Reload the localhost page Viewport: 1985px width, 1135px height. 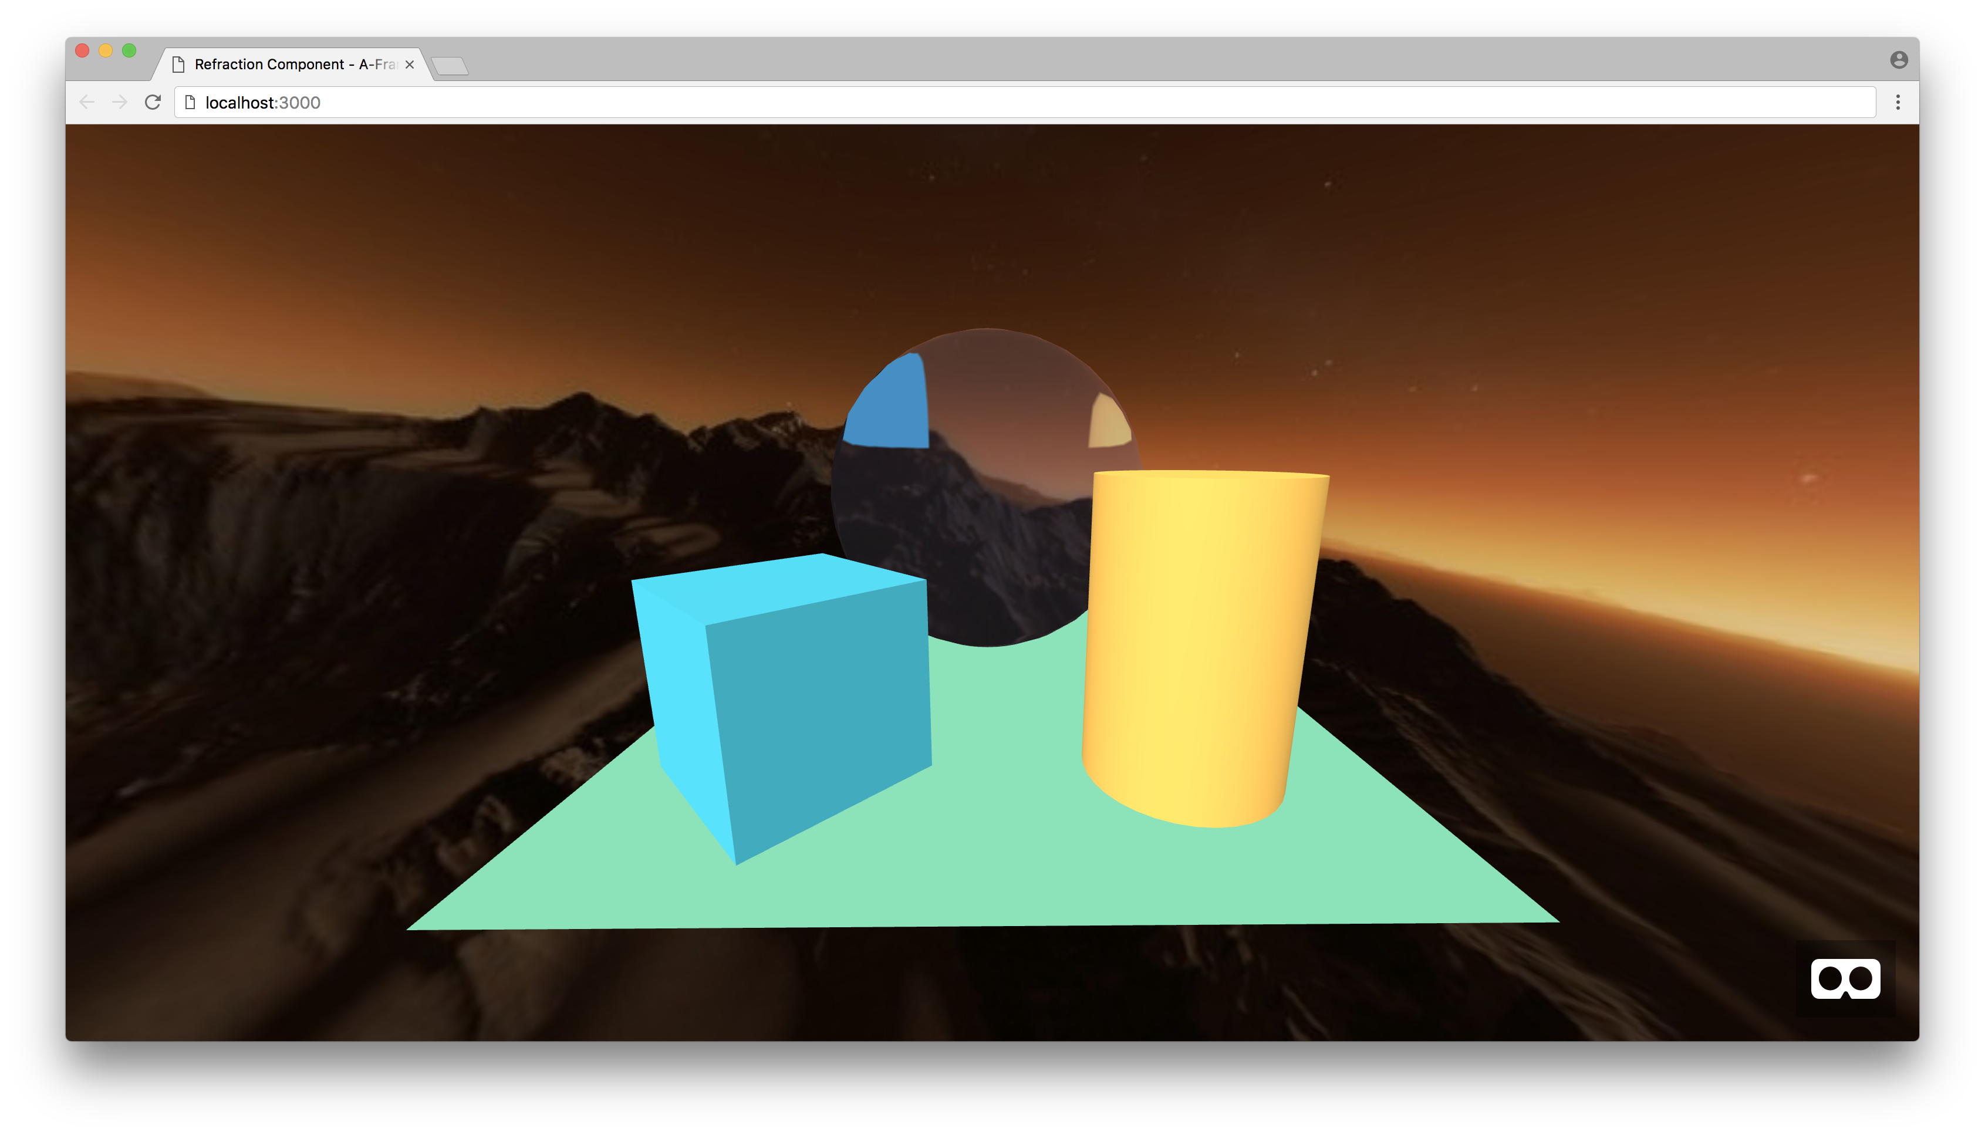(x=153, y=102)
